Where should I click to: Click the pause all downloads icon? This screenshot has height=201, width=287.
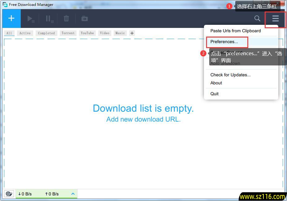(x=49, y=19)
